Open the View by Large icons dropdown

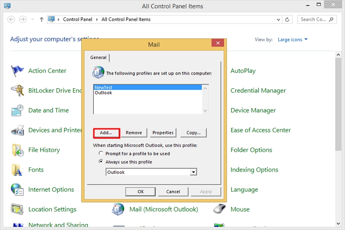293,40
